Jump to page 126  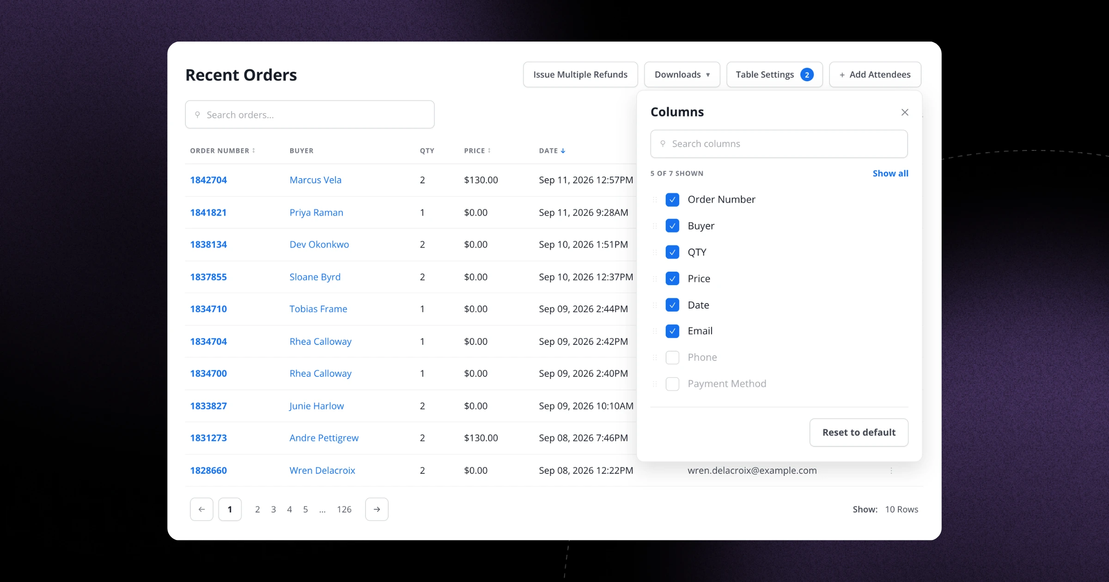pyautogui.click(x=344, y=509)
